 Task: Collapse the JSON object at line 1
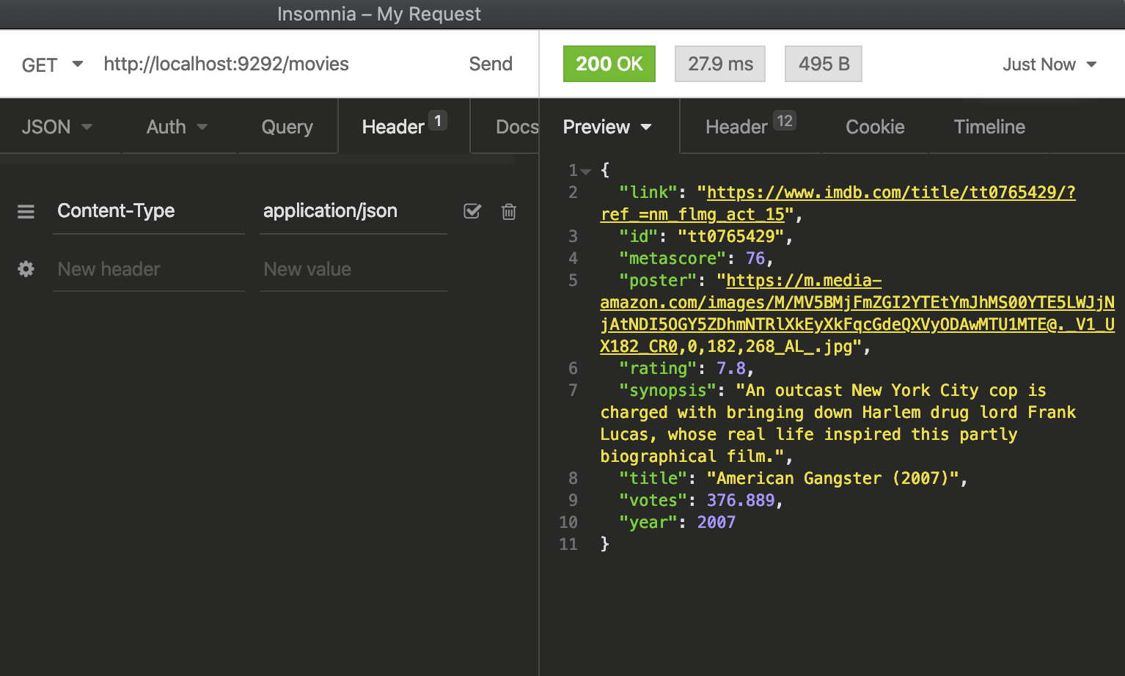585,172
